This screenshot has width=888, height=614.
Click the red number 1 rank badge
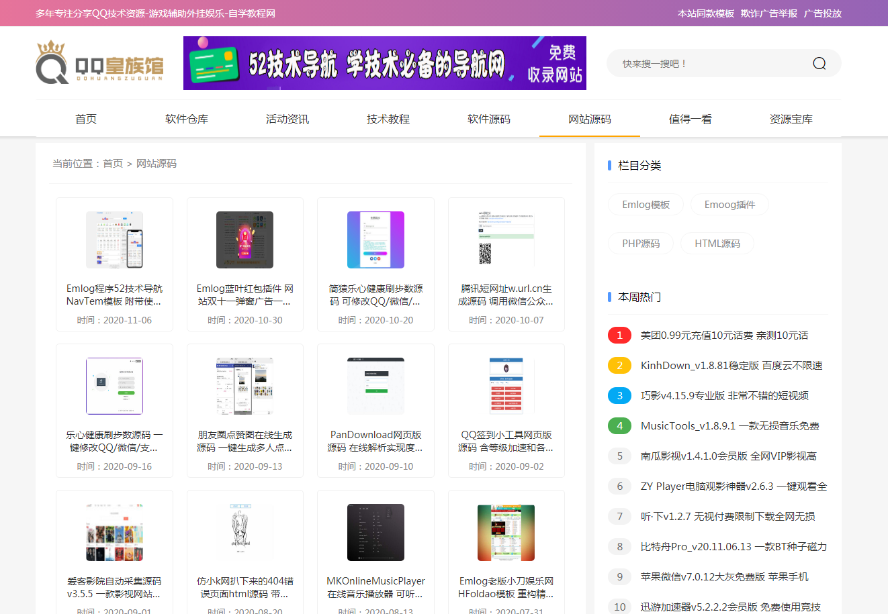click(619, 336)
